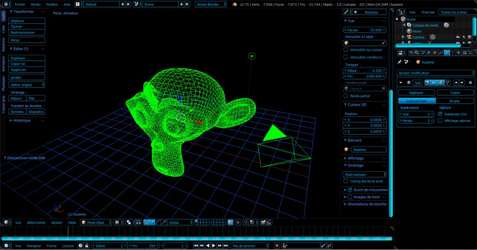Open Pas de synchro dropdown
This screenshot has width=477, height=250.
pos(250,246)
